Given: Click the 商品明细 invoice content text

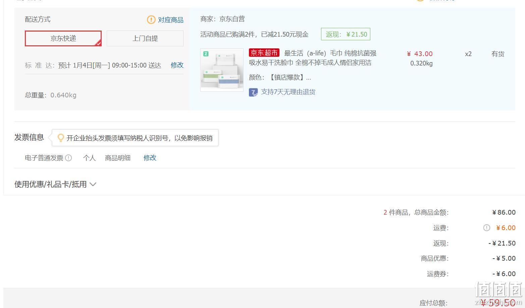Looking at the screenshot, I should [x=118, y=158].
